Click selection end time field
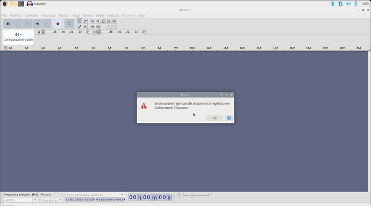Screen dimensions: 371x206 point(110,200)
